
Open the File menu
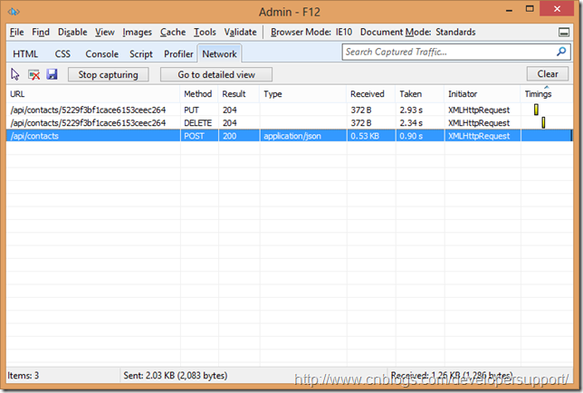17,32
